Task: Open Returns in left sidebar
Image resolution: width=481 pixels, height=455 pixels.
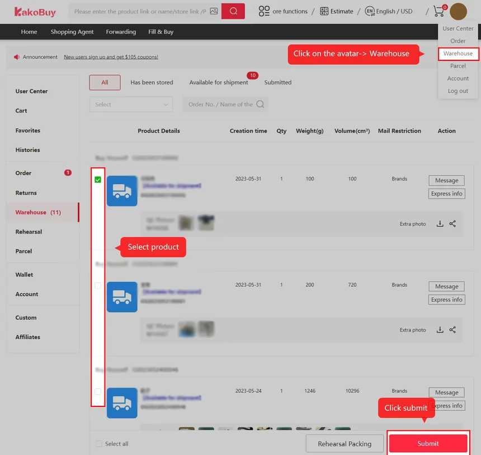Action: coord(26,193)
